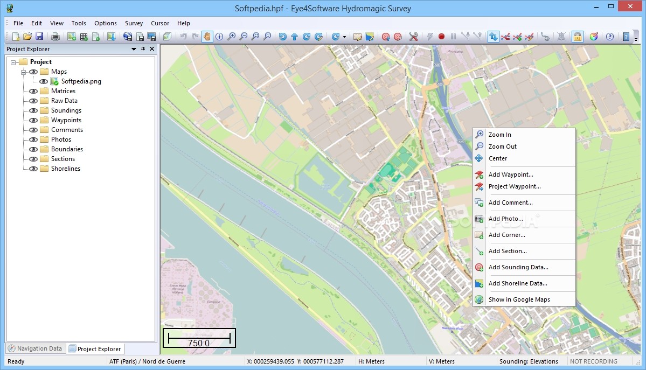
Task: Click the NOT RECORDING status indicator
Action: tap(594, 361)
